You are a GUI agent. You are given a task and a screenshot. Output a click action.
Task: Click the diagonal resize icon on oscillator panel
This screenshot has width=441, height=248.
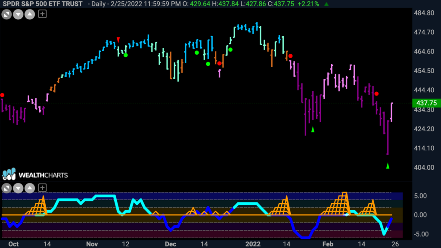6,188
